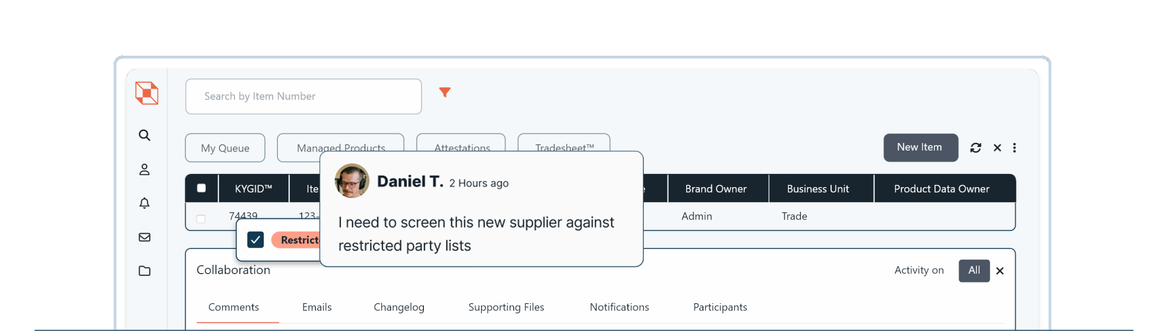Open the app logo home icon
The width and height of the screenshot is (1168, 331).
(146, 93)
